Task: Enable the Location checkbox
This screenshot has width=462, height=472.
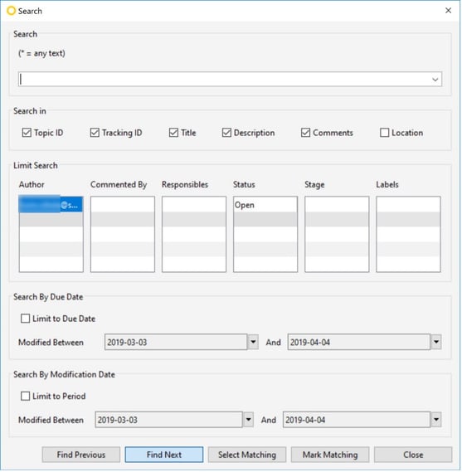Action: point(384,133)
